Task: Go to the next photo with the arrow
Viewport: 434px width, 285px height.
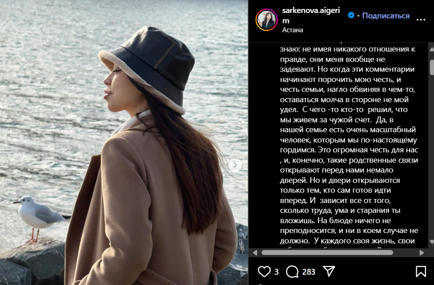Action: 235,165
